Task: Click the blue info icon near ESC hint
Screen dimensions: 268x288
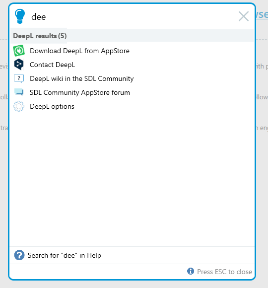Action: (x=191, y=271)
